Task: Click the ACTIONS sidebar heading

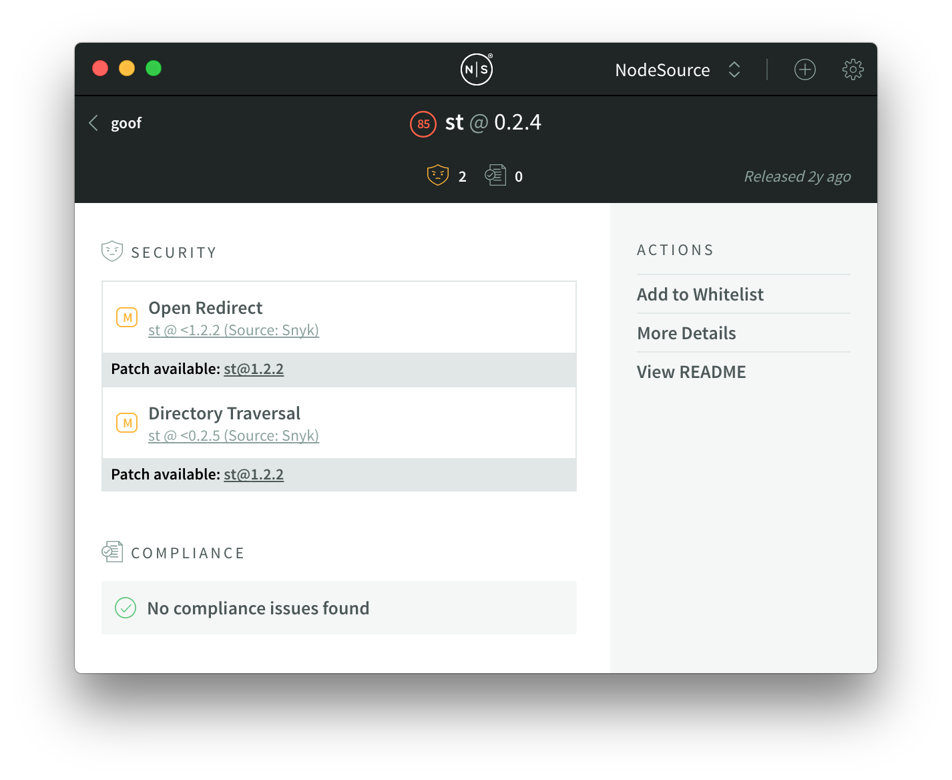Action: pos(676,250)
